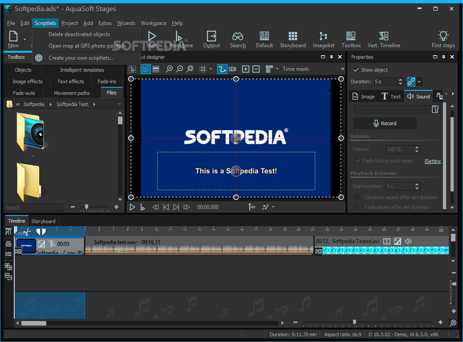The height and width of the screenshot is (342, 463).
Task: Click the filmstrip icon on Softpedia Tested.avi
Action: pyautogui.click(x=386, y=241)
